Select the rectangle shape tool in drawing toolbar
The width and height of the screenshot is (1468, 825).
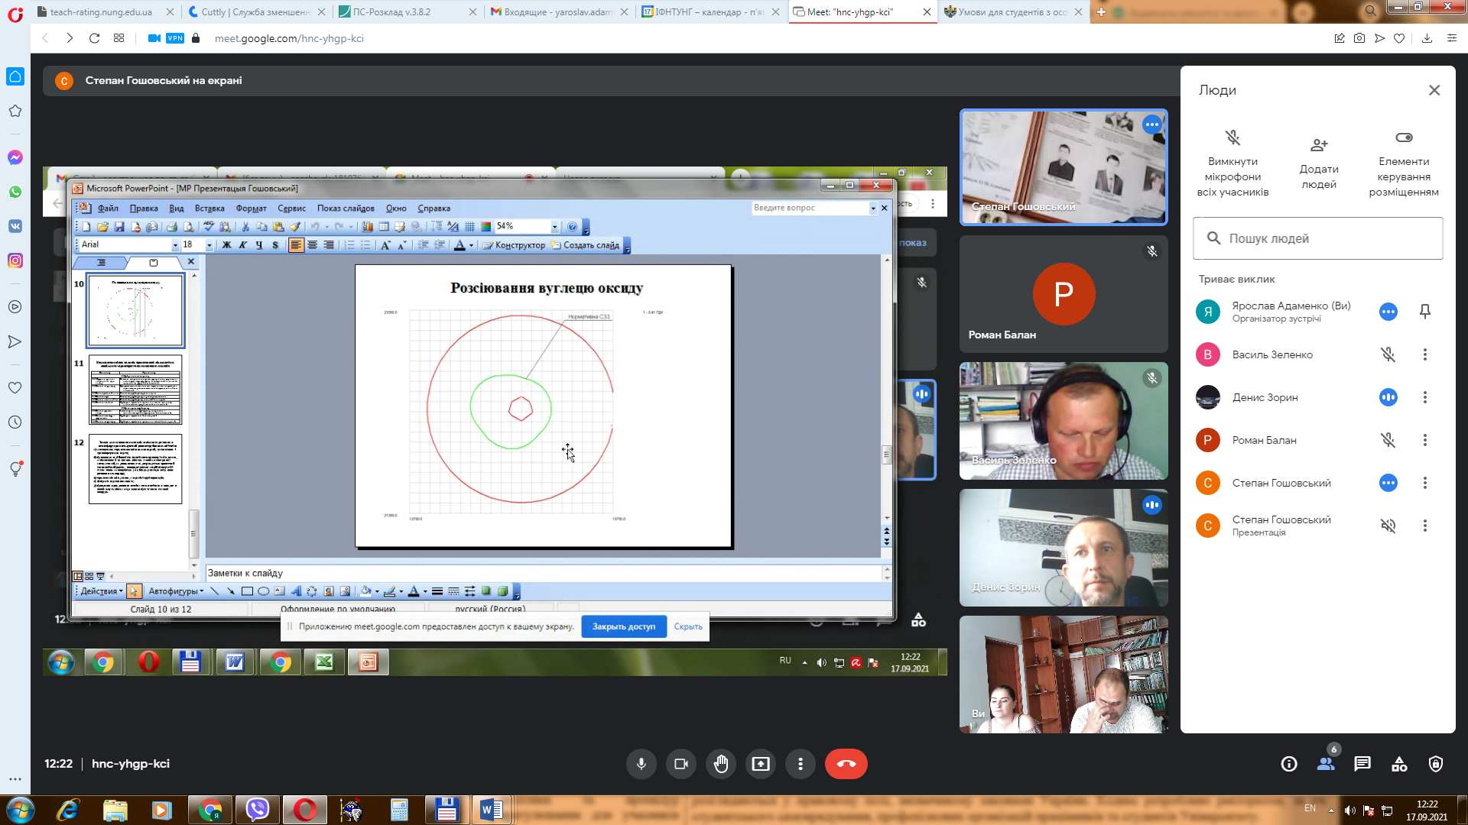click(x=247, y=591)
